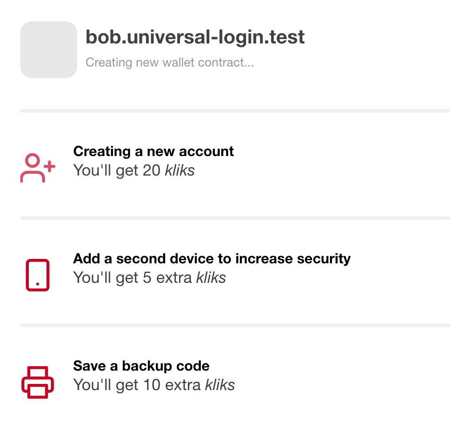Click the italic 'kliks' word in backup reward
Viewport: 476px width, 438px height.
(220, 385)
